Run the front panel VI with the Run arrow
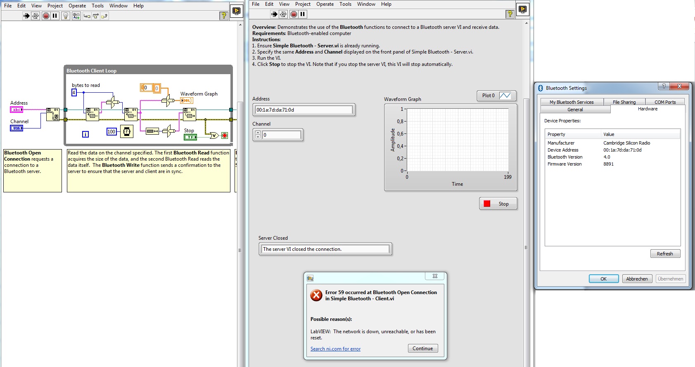This screenshot has width=695, height=367. coord(274,14)
